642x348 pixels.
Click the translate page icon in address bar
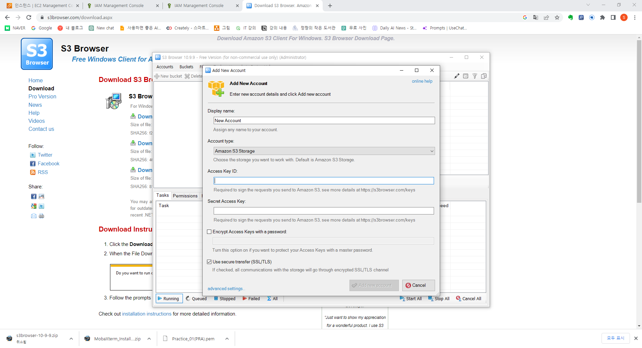pos(536,17)
